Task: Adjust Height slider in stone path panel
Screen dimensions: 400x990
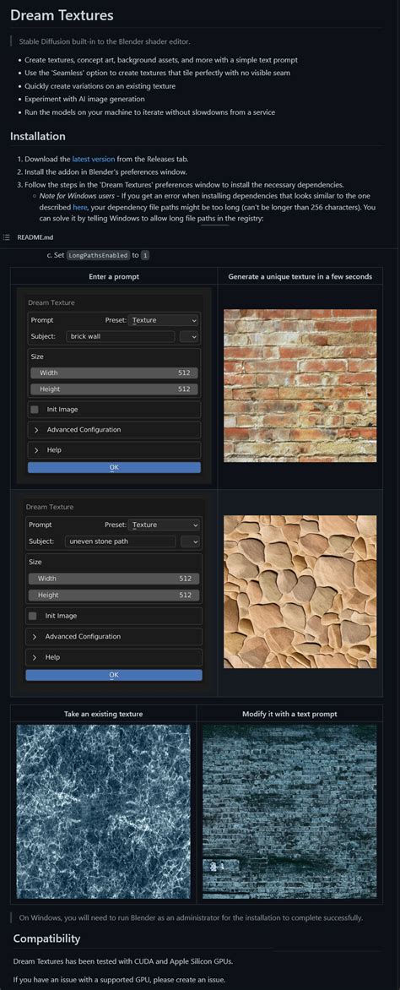Action: tap(114, 596)
